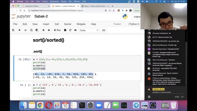The image size is (197, 111).
Task: Open Chrome menu in macOS menu bar
Action: (x=20, y=2)
